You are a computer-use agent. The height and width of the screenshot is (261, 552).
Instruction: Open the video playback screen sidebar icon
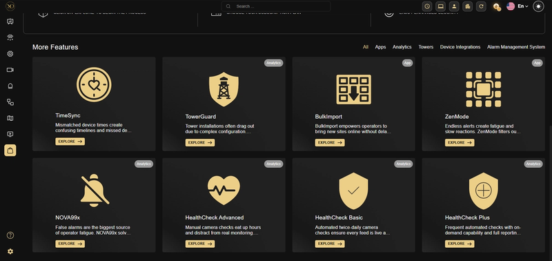[x=10, y=134]
